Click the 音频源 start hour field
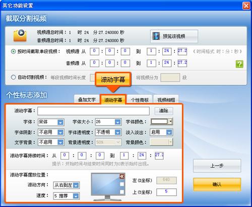The height and width of the screenshot is (207, 252). (94, 63)
